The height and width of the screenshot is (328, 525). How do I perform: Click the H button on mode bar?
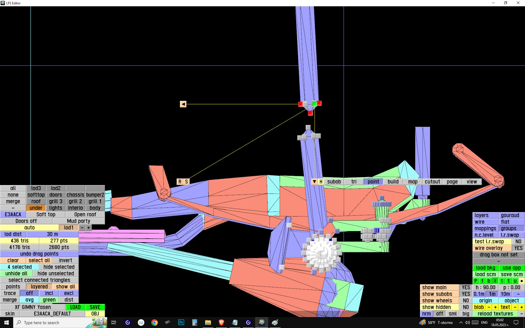coord(321,182)
